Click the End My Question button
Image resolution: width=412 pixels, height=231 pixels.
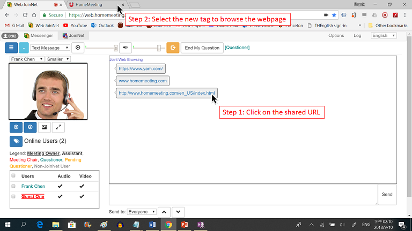(x=202, y=48)
